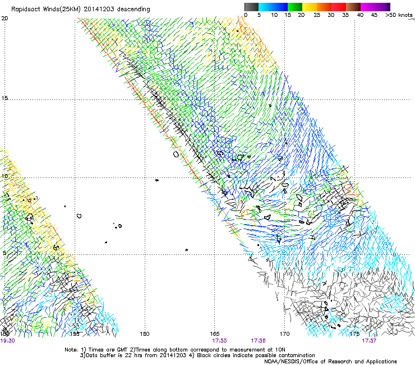Click the 'Data buffer is 22 hrs' note line
Screen dimensions: 415x365
coord(197,355)
